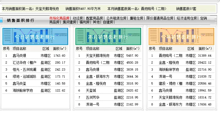The height and width of the screenshot is (113, 221).
Task: Open the 限价普通商品住房 tab
Action: [x=160, y=18]
